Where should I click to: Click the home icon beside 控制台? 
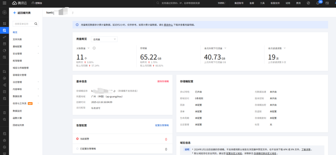(33, 3)
